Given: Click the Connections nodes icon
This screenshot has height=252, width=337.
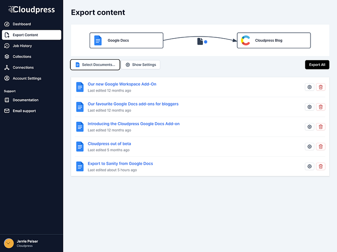Looking at the screenshot, I should tap(7, 68).
